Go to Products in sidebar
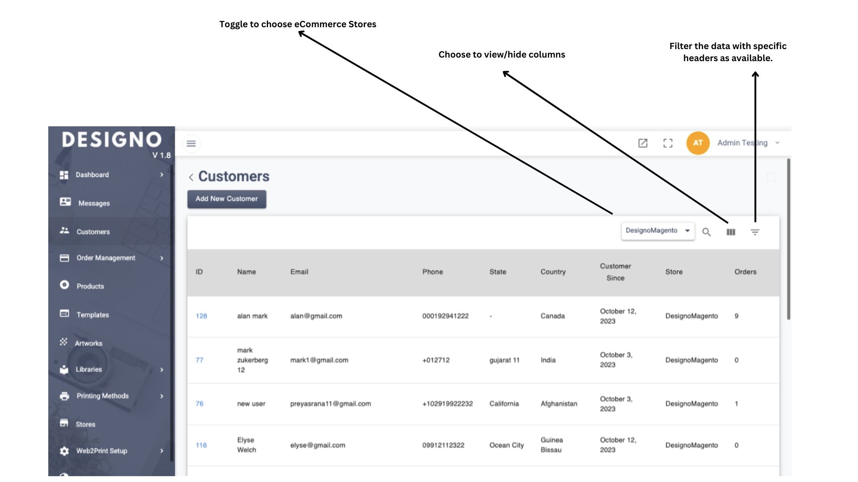This screenshot has height=482, width=858. 90,286
